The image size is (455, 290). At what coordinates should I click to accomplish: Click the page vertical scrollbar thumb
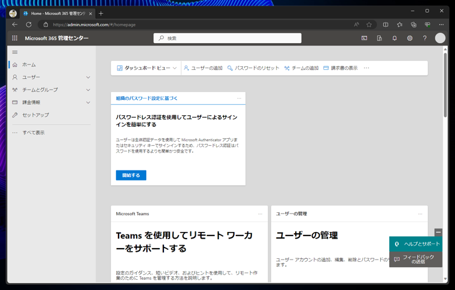(x=445, y=85)
